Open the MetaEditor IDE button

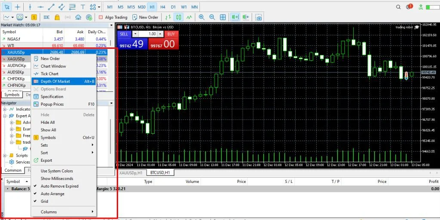pos(46,17)
